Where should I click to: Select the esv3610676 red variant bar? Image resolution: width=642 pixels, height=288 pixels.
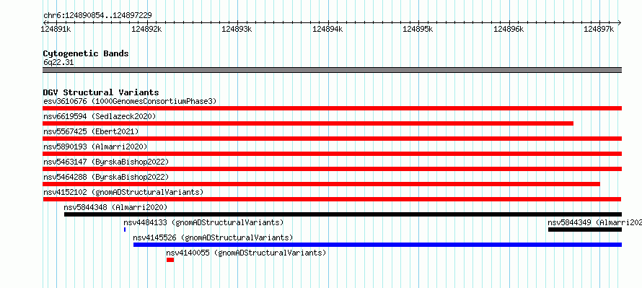tap(332, 108)
